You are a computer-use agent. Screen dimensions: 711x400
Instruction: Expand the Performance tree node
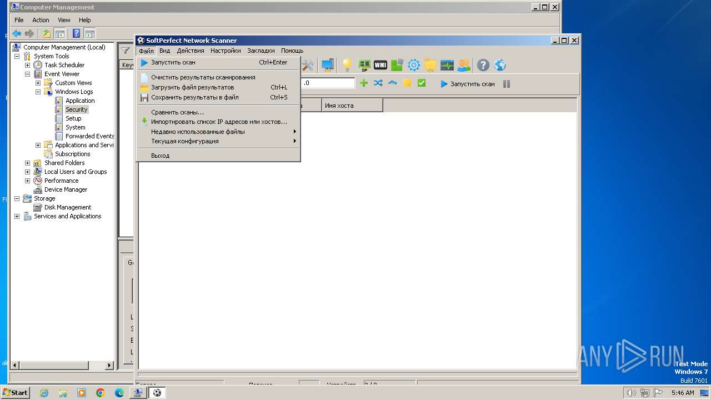[x=27, y=181]
